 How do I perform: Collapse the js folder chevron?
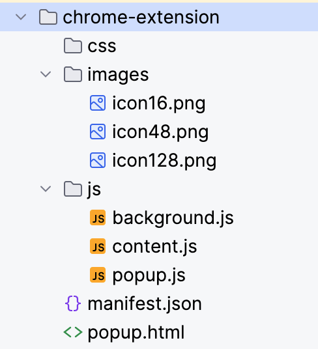click(46, 189)
